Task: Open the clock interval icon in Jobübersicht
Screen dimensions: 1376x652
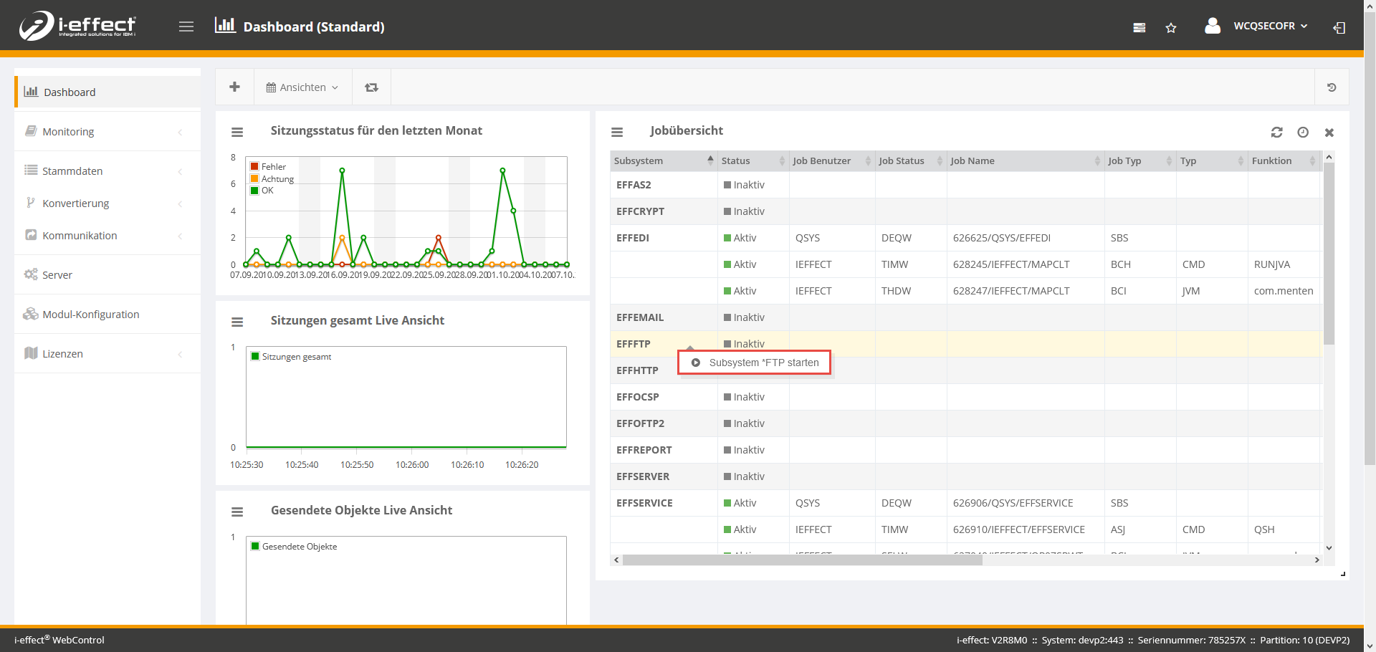Action: pos(1303,133)
